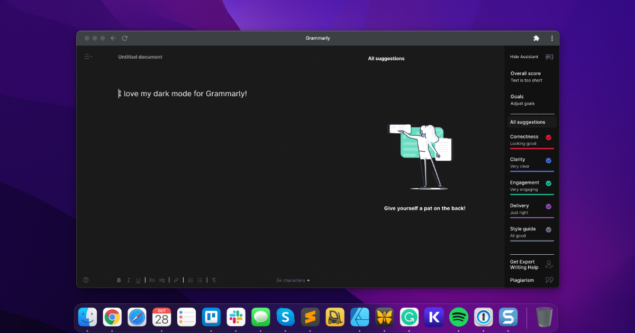Open Sublime Text from the Dock
The image size is (635, 333).
pyautogui.click(x=310, y=317)
